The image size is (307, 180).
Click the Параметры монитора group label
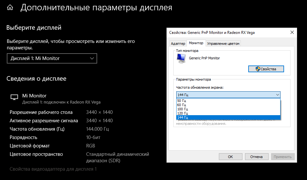click(x=193, y=79)
